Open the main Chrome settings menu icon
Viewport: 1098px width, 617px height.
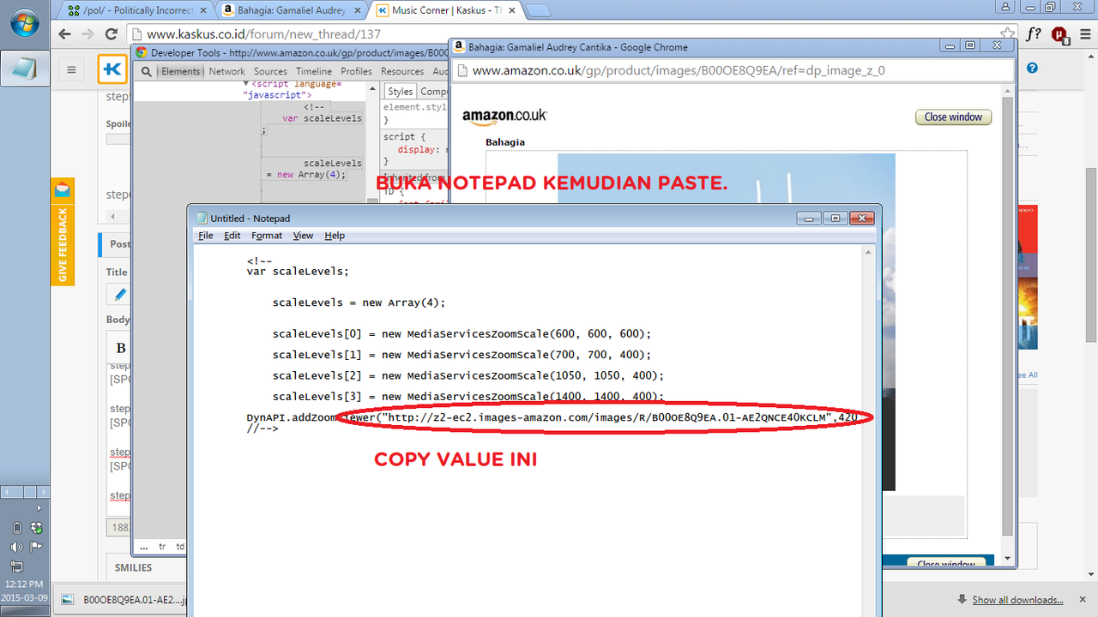coord(1083,34)
